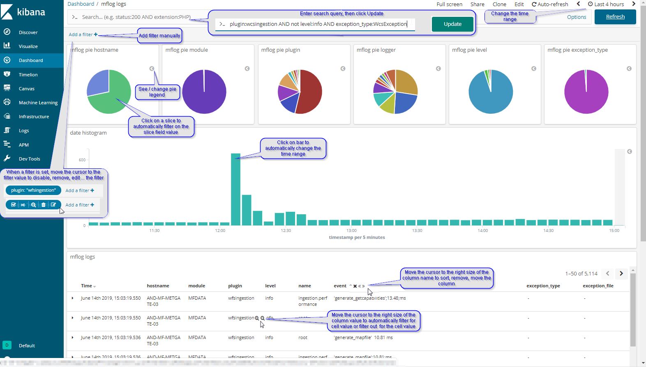Click the plugin: "wfsingestion" filter pill
This screenshot has height=367, width=646.
click(33, 190)
